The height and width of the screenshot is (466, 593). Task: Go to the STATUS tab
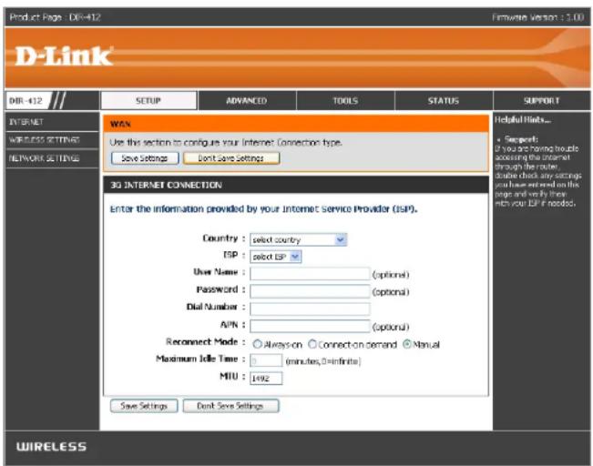[x=444, y=100]
